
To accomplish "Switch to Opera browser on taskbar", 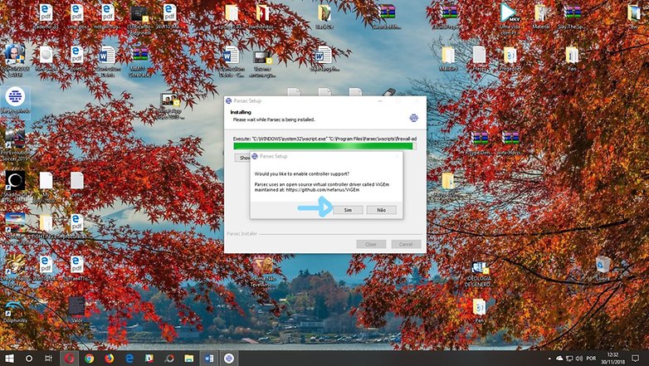I will [x=69, y=359].
